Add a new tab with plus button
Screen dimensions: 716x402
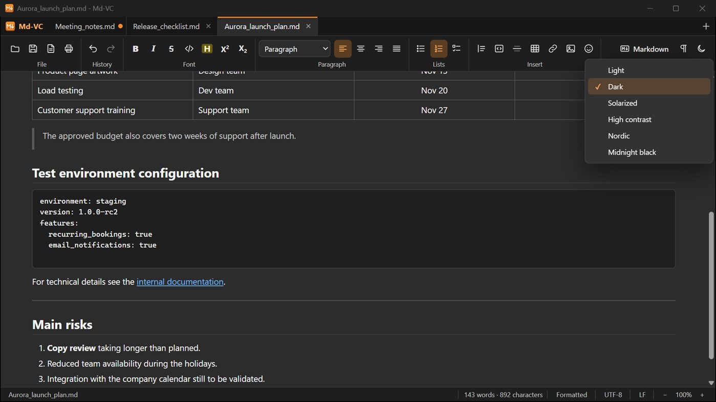pyautogui.click(x=706, y=26)
